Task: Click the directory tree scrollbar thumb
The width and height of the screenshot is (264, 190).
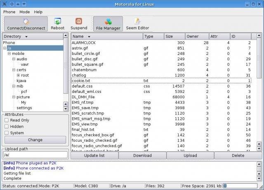Action: tap(66, 66)
